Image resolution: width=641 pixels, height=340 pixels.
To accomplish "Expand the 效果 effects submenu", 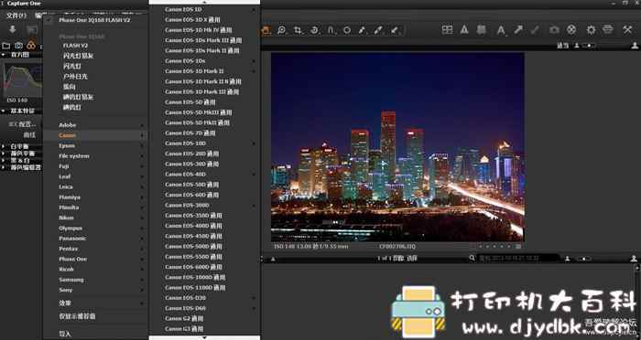I will tap(95, 303).
